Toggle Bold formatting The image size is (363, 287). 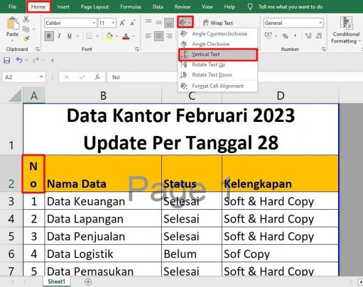(49, 36)
